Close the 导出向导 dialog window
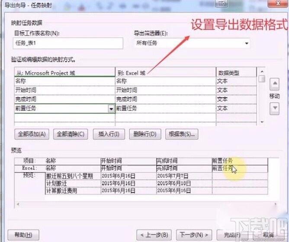This screenshot has width=289, height=242. (x=278, y=3)
